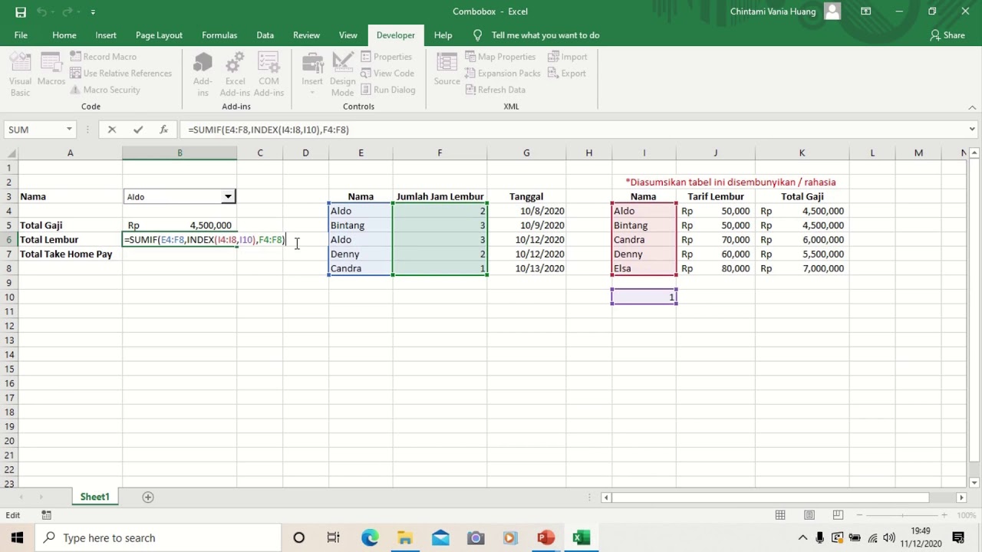Click the 7,000,000 Total Gaji cell
982x552 pixels.
802,269
